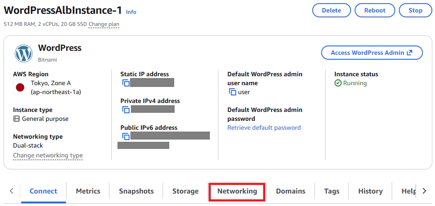Screen dimensions: 435x206
Task: Click the WordPressAlbInstance-1 title
Action: (63, 11)
